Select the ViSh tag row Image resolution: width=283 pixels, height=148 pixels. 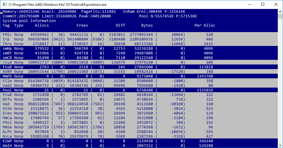[x=139, y=109]
